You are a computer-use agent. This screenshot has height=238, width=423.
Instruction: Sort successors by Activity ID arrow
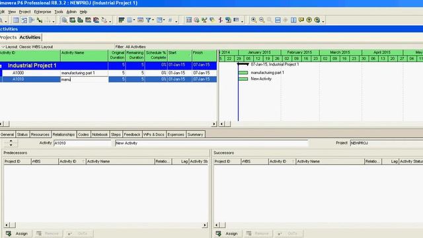293,161
